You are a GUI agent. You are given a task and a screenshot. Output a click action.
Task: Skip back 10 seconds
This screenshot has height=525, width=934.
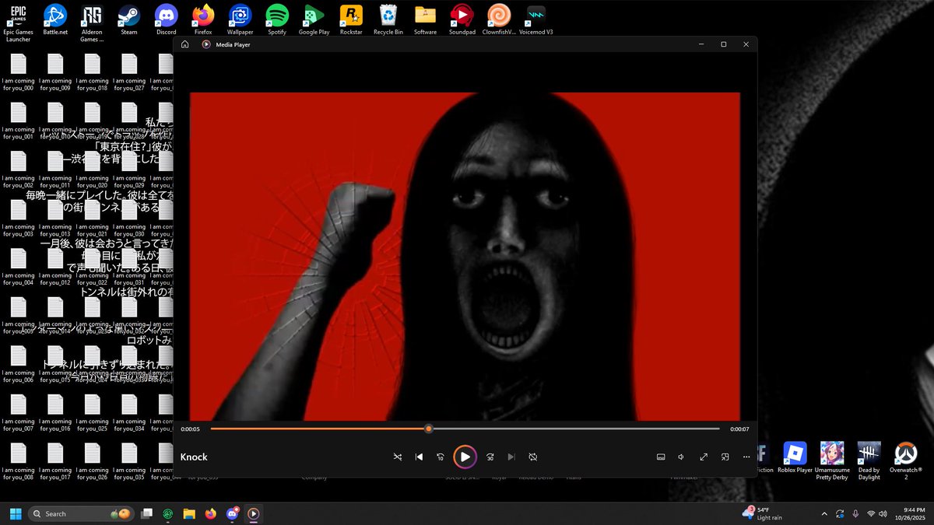(441, 457)
